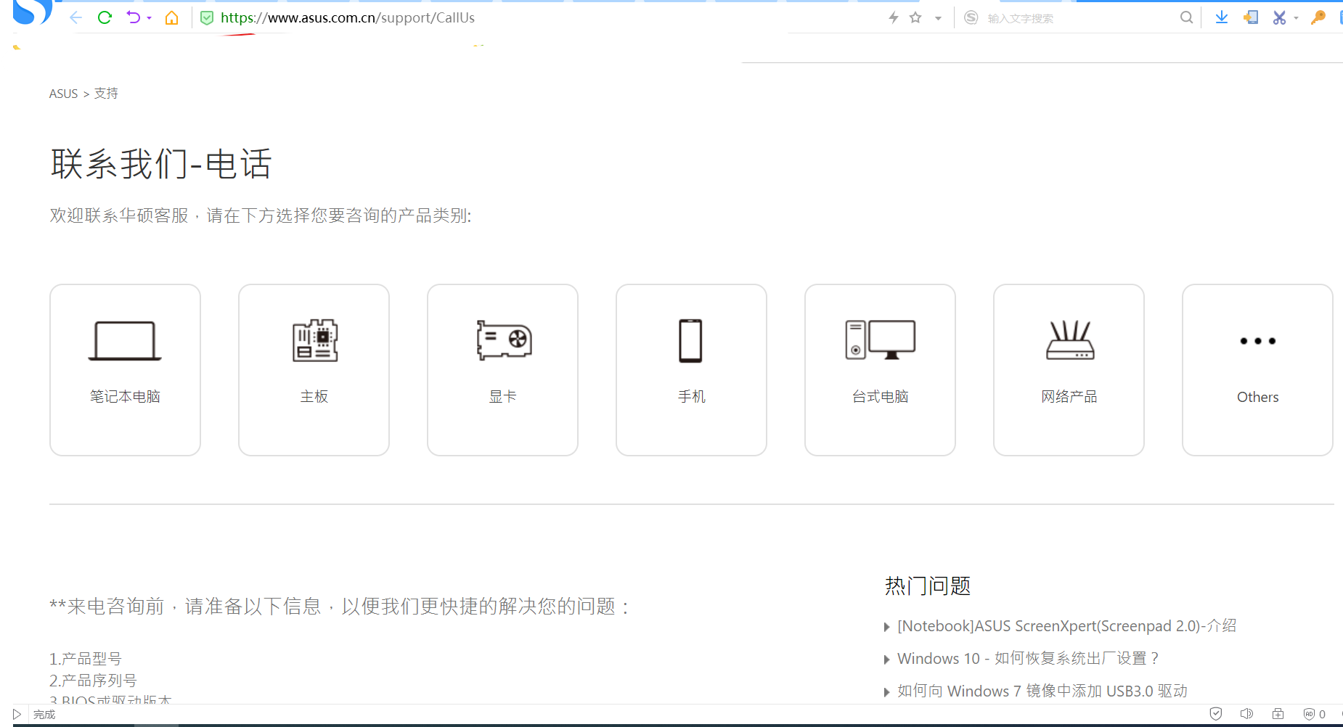The height and width of the screenshot is (727, 1343).
Task: Click the status bar square icon beside speaker
Action: 1278,714
